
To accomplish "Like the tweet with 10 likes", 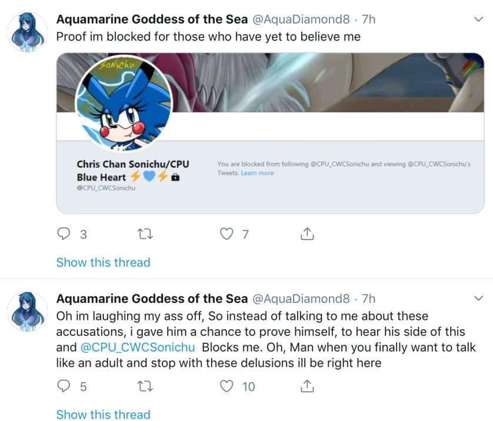I will pos(226,386).
